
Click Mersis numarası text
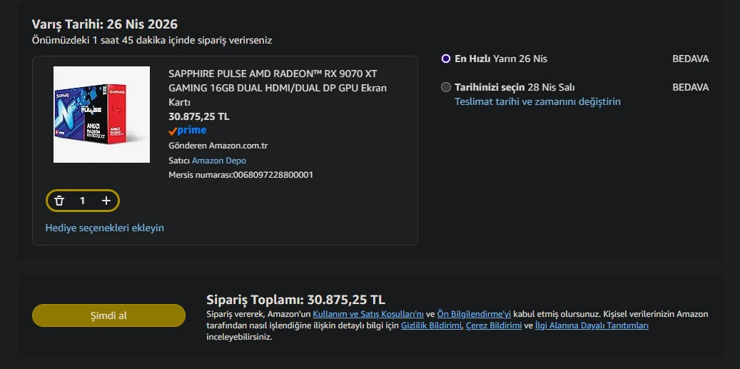240,175
